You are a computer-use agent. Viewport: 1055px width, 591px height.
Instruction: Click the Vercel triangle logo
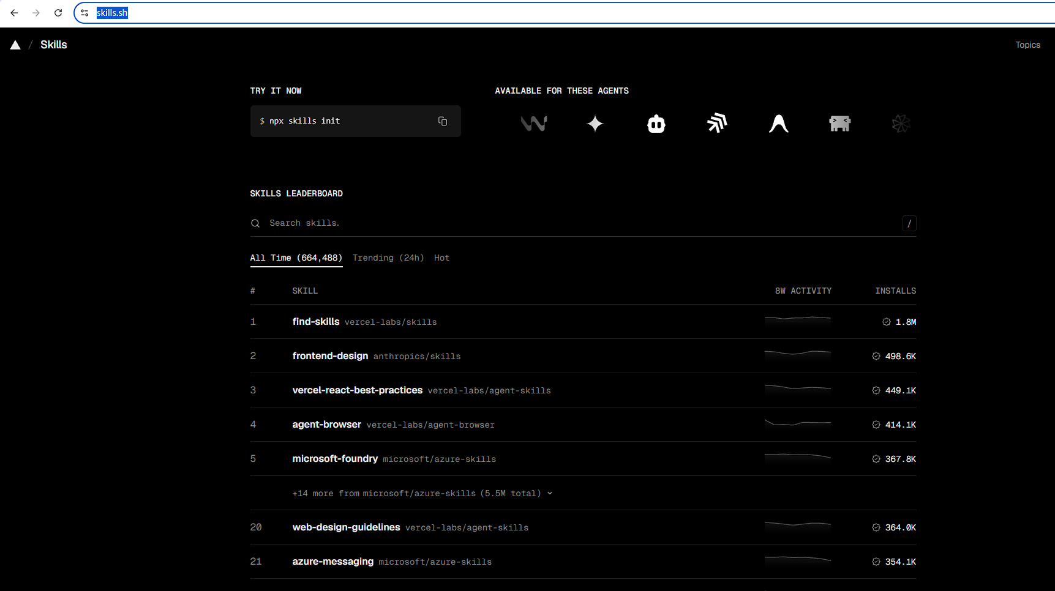(15, 45)
